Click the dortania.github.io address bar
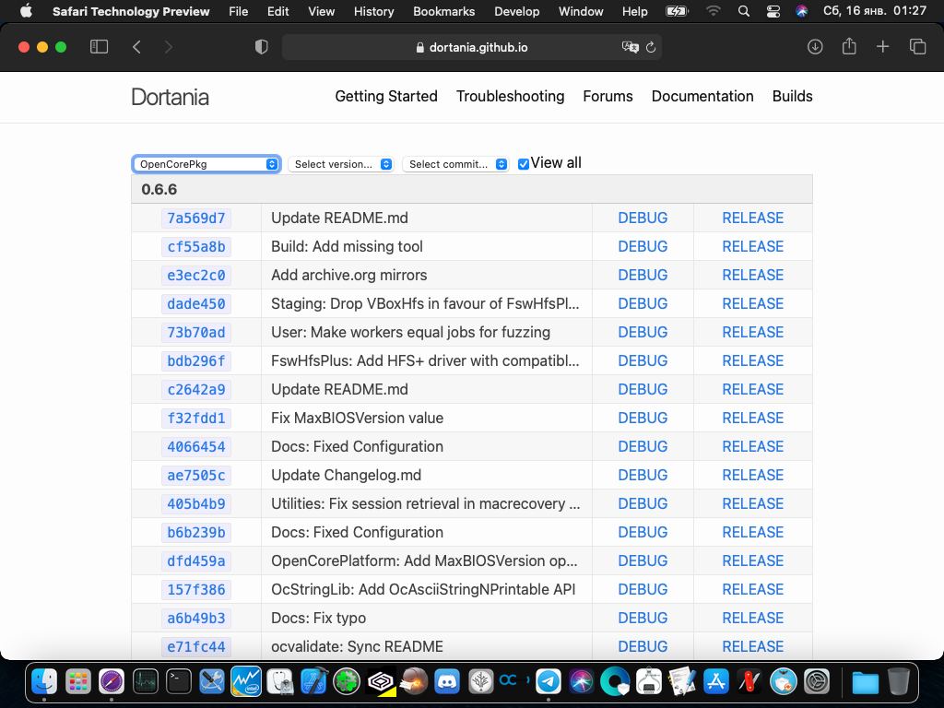The width and height of the screenshot is (944, 708). (x=472, y=47)
